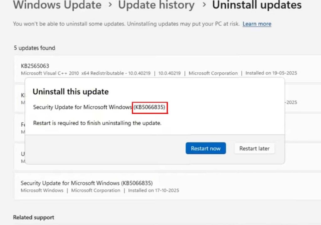
Task: Open Update history from the breadcrumb
Action: [156, 5]
